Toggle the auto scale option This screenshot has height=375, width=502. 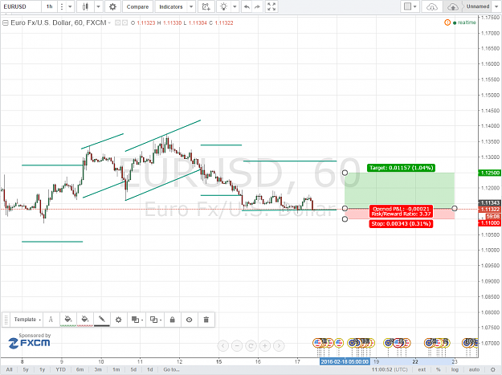pos(474,369)
